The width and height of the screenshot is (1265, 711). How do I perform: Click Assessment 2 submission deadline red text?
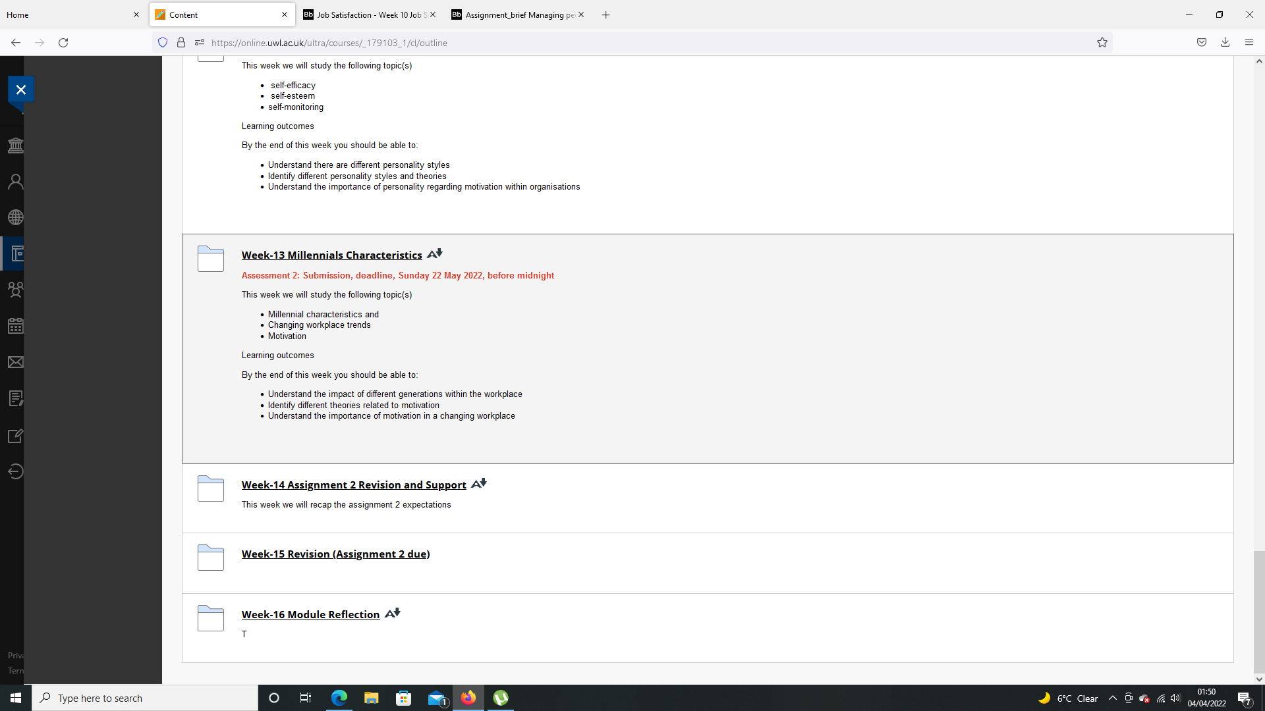point(397,275)
